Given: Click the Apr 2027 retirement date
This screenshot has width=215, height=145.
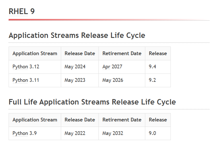Looking at the screenshot, I should 112,67.
